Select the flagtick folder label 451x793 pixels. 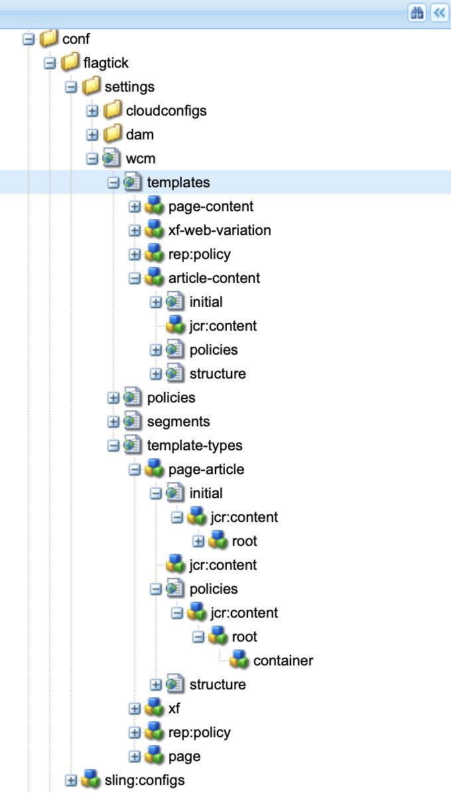(106, 62)
